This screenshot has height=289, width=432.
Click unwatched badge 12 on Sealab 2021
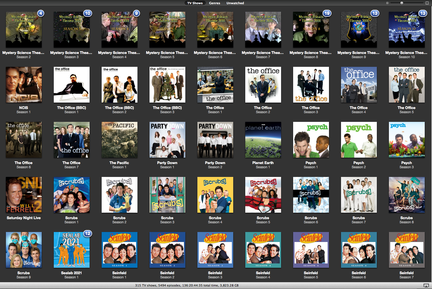(x=88, y=233)
